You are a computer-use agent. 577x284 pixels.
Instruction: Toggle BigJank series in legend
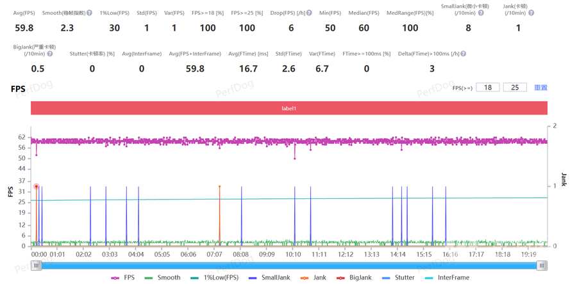point(354,278)
